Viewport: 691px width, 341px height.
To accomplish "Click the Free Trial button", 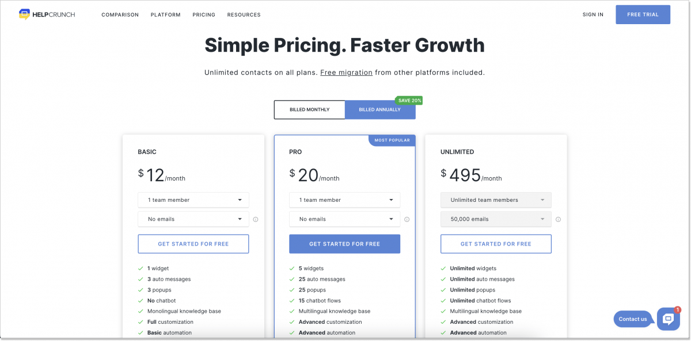I will pyautogui.click(x=643, y=14).
